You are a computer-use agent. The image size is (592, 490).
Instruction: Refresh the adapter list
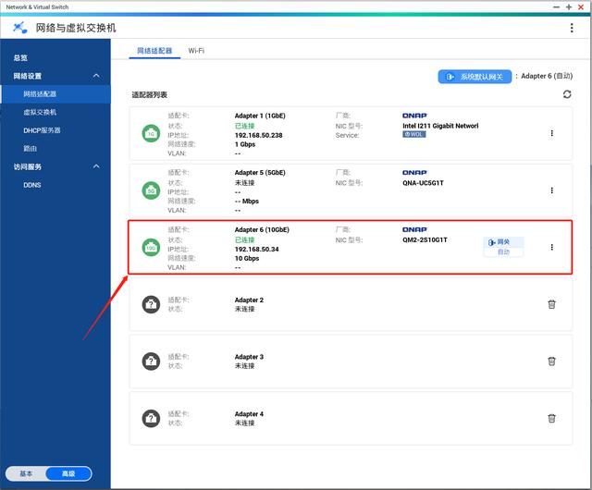567,94
